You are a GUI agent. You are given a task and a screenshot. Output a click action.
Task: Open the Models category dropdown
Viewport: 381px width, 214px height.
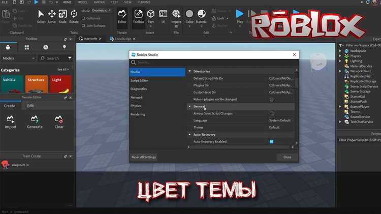point(18,58)
